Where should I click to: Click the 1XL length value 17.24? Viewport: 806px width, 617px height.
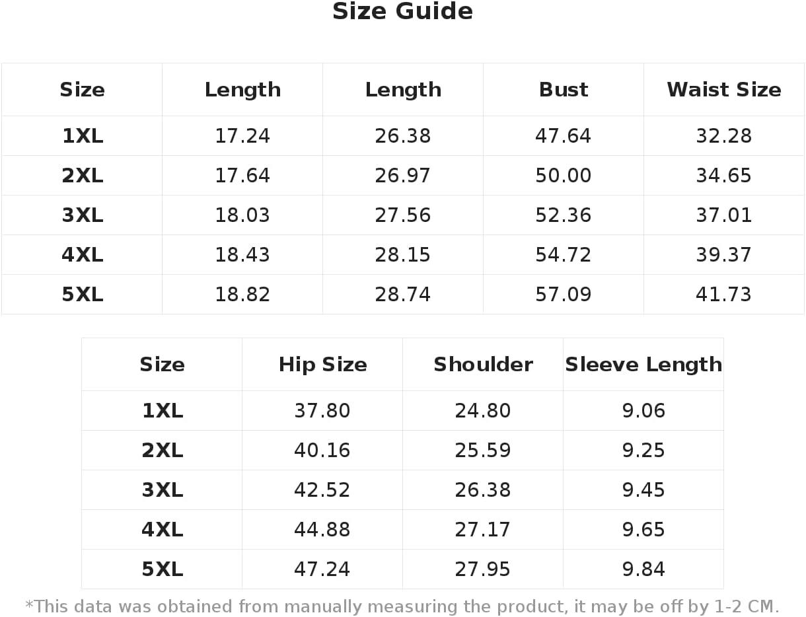click(242, 136)
